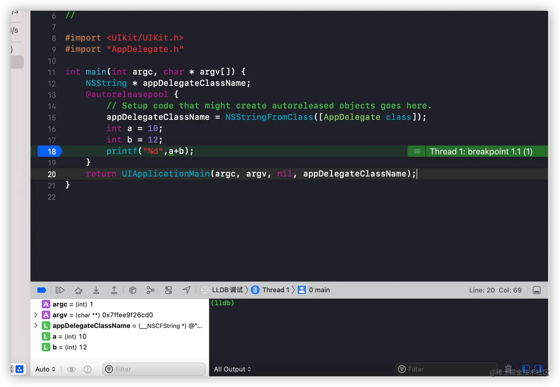
Task: Click the printf call on line 18
Action: pyautogui.click(x=122, y=151)
